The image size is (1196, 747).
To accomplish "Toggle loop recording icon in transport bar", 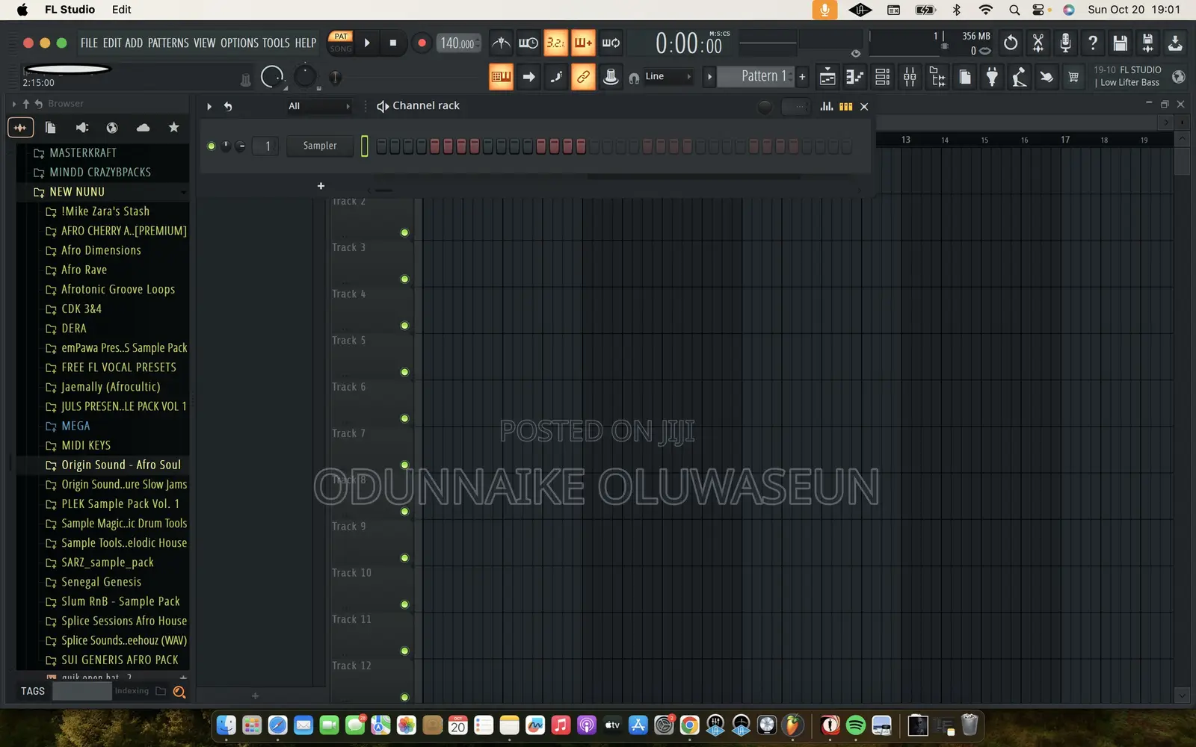I will pos(611,43).
